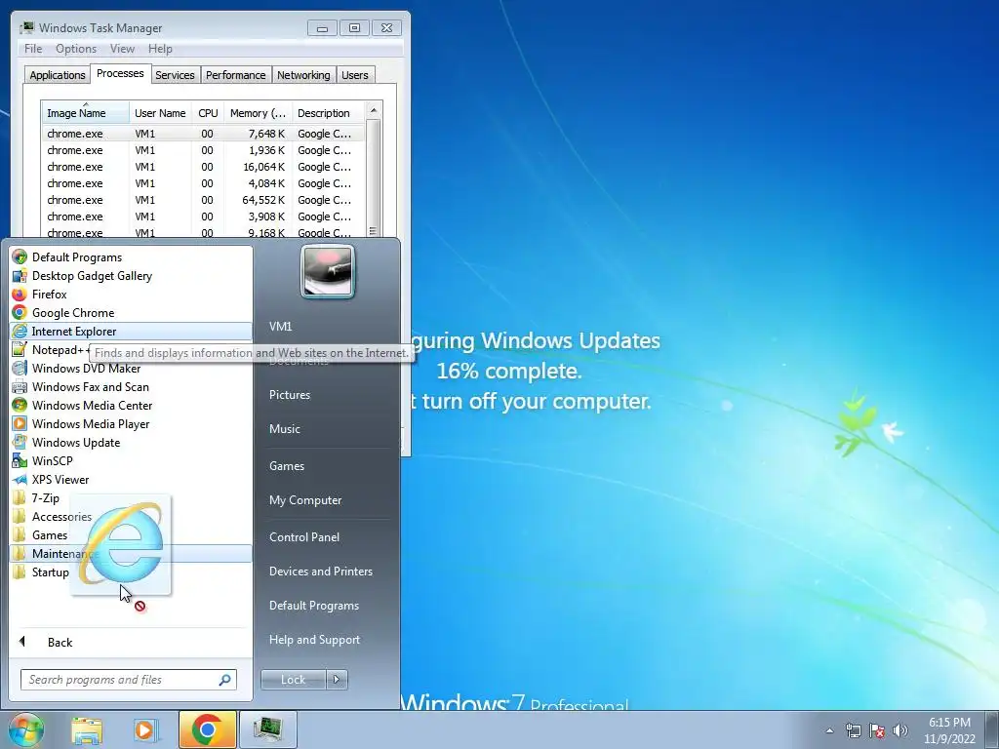999x749 pixels.
Task: Switch to the Networking tab
Action: (304, 75)
